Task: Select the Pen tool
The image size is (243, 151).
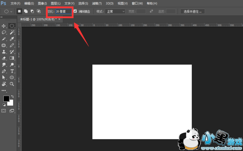Action: [4, 71]
